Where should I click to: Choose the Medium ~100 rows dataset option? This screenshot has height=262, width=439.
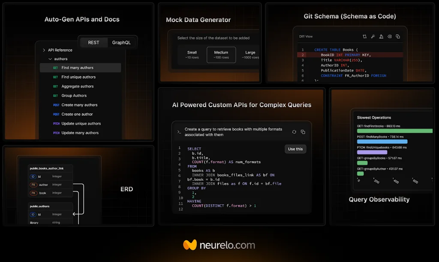(221, 55)
